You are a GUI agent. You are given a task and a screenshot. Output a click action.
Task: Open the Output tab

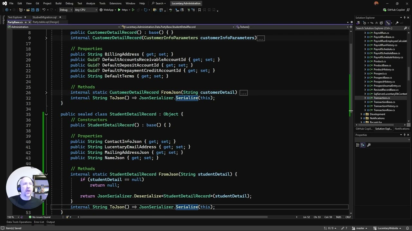click(x=51, y=222)
